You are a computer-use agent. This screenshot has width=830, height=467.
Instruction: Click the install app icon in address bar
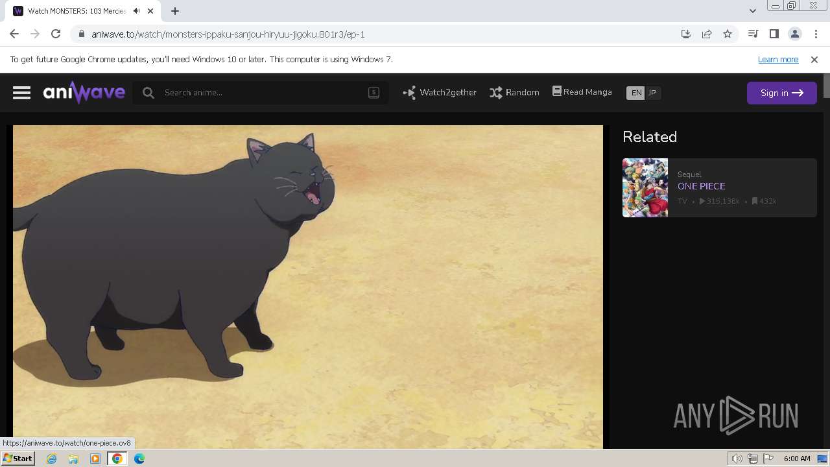[685, 34]
